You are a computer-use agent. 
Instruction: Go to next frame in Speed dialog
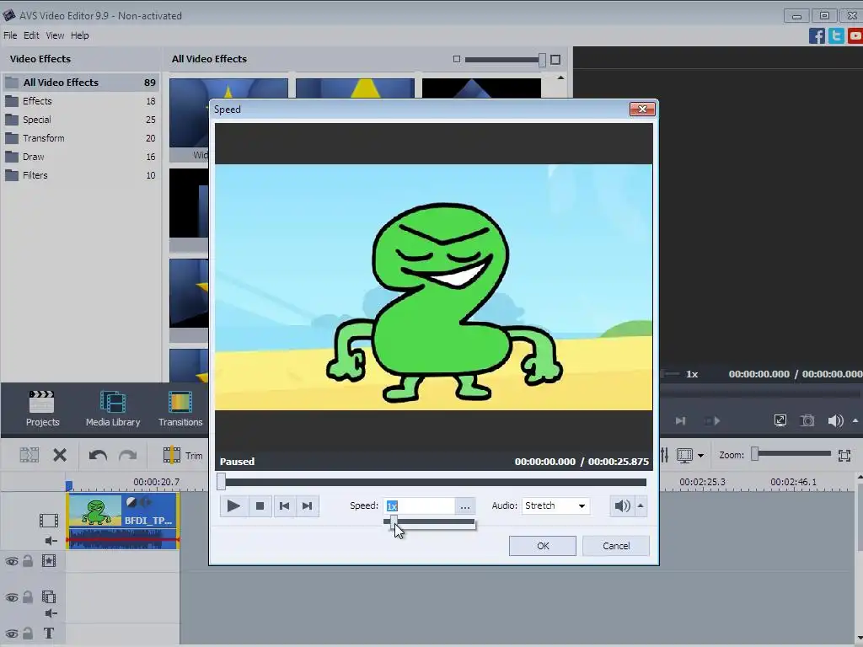(307, 505)
